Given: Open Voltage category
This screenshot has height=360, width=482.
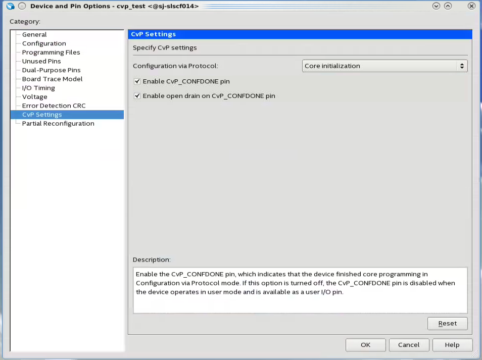Looking at the screenshot, I should (x=34, y=97).
